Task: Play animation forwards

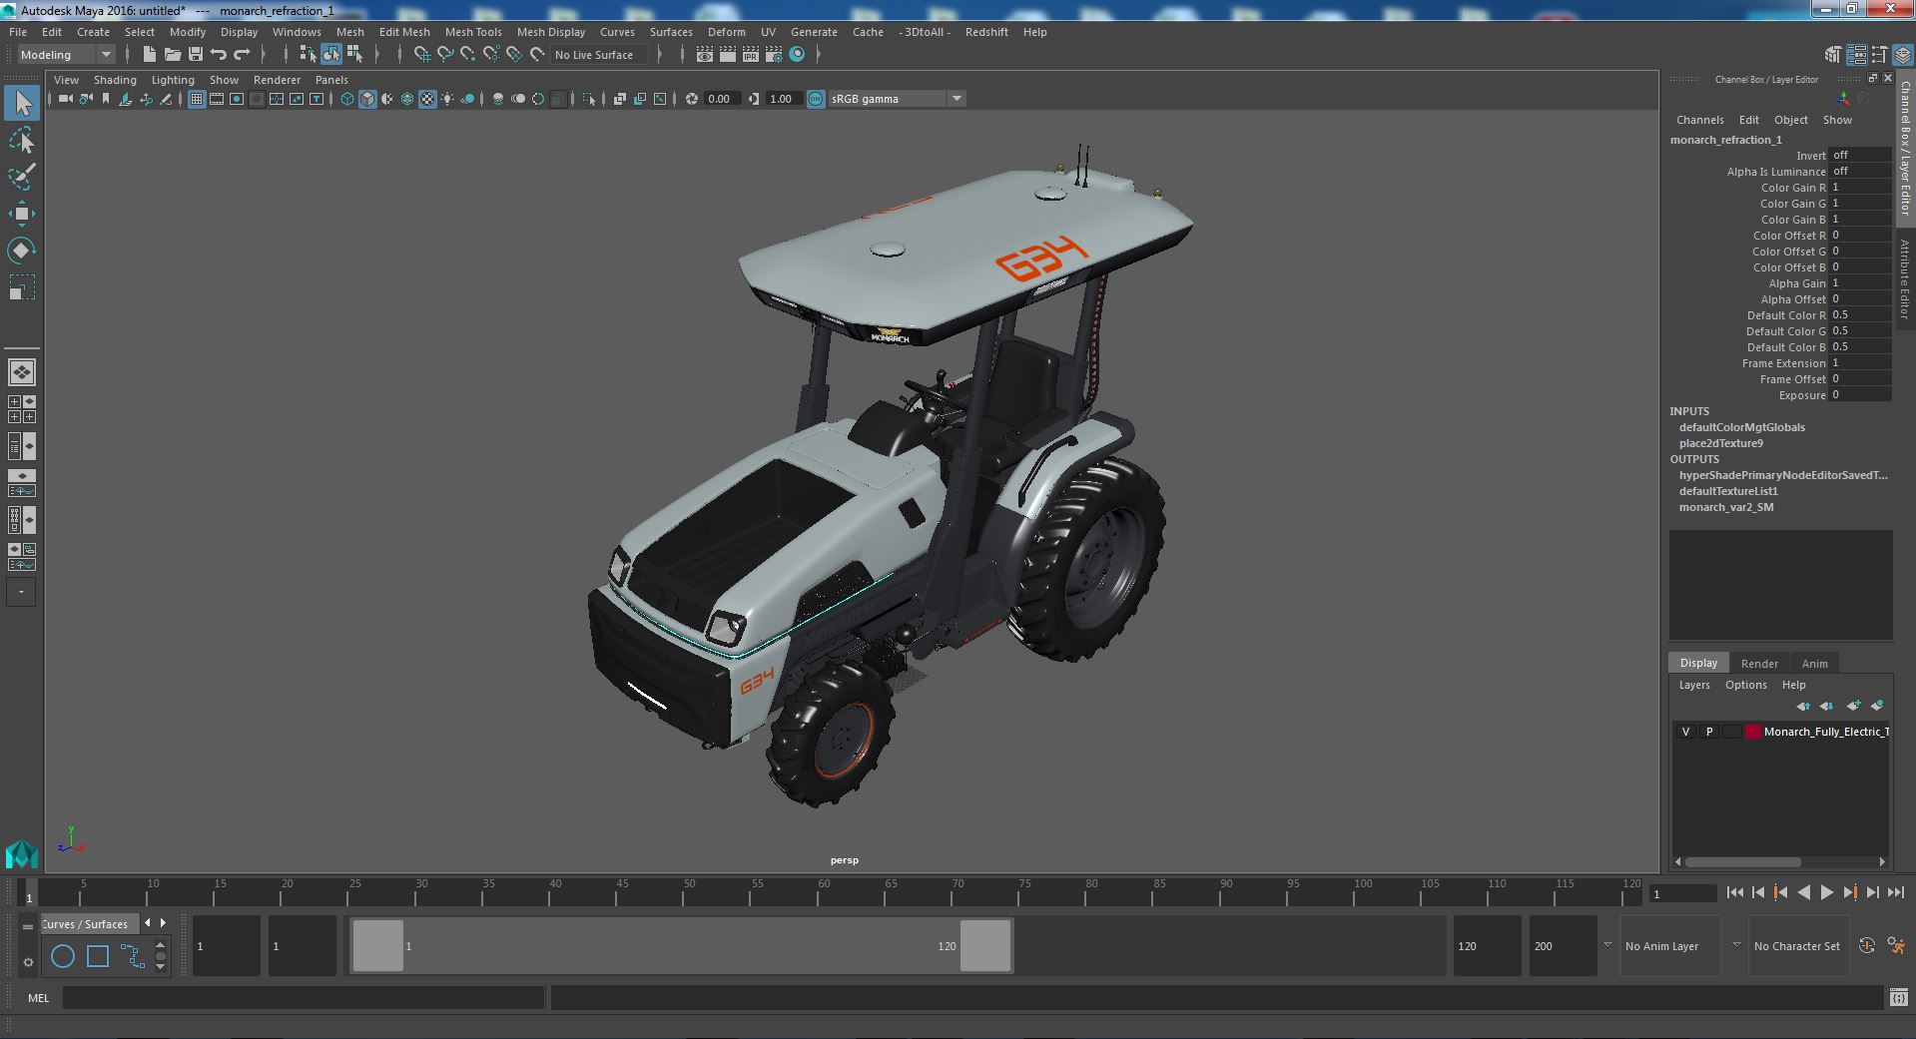Action: point(1826,893)
